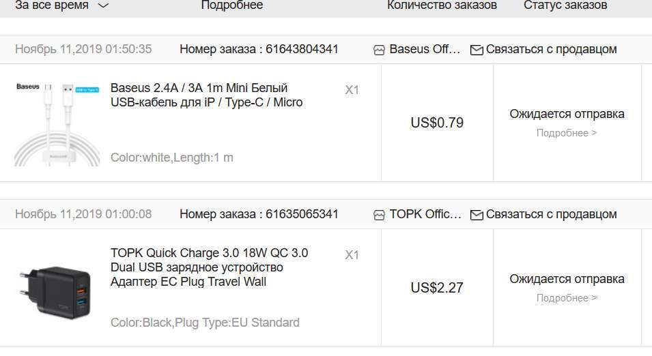This screenshot has height=356, width=652.
Task: Open the Baseus store shop icon
Action: click(x=380, y=50)
